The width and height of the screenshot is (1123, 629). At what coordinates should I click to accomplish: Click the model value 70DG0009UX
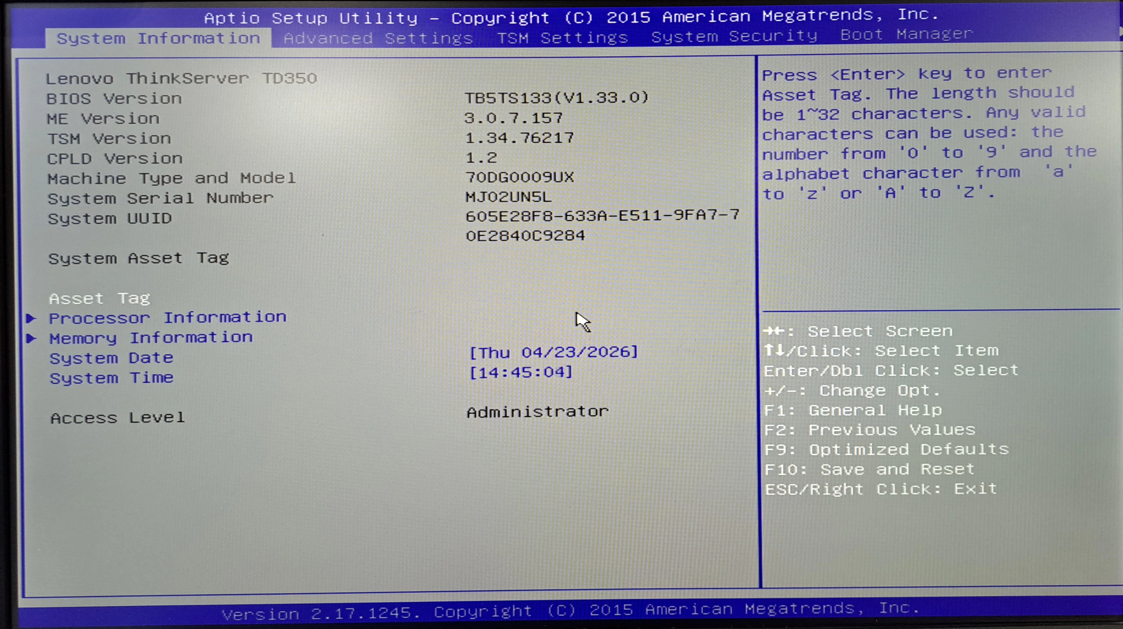point(520,177)
